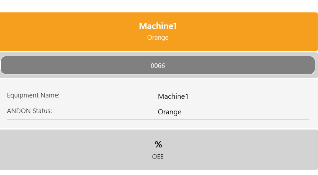This screenshot has height=175, width=318.
Task: Click the Equipment Name label
Action: click(33, 95)
